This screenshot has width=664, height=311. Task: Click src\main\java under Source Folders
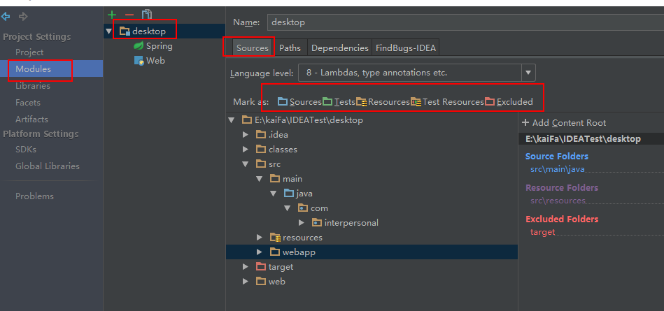(557, 169)
